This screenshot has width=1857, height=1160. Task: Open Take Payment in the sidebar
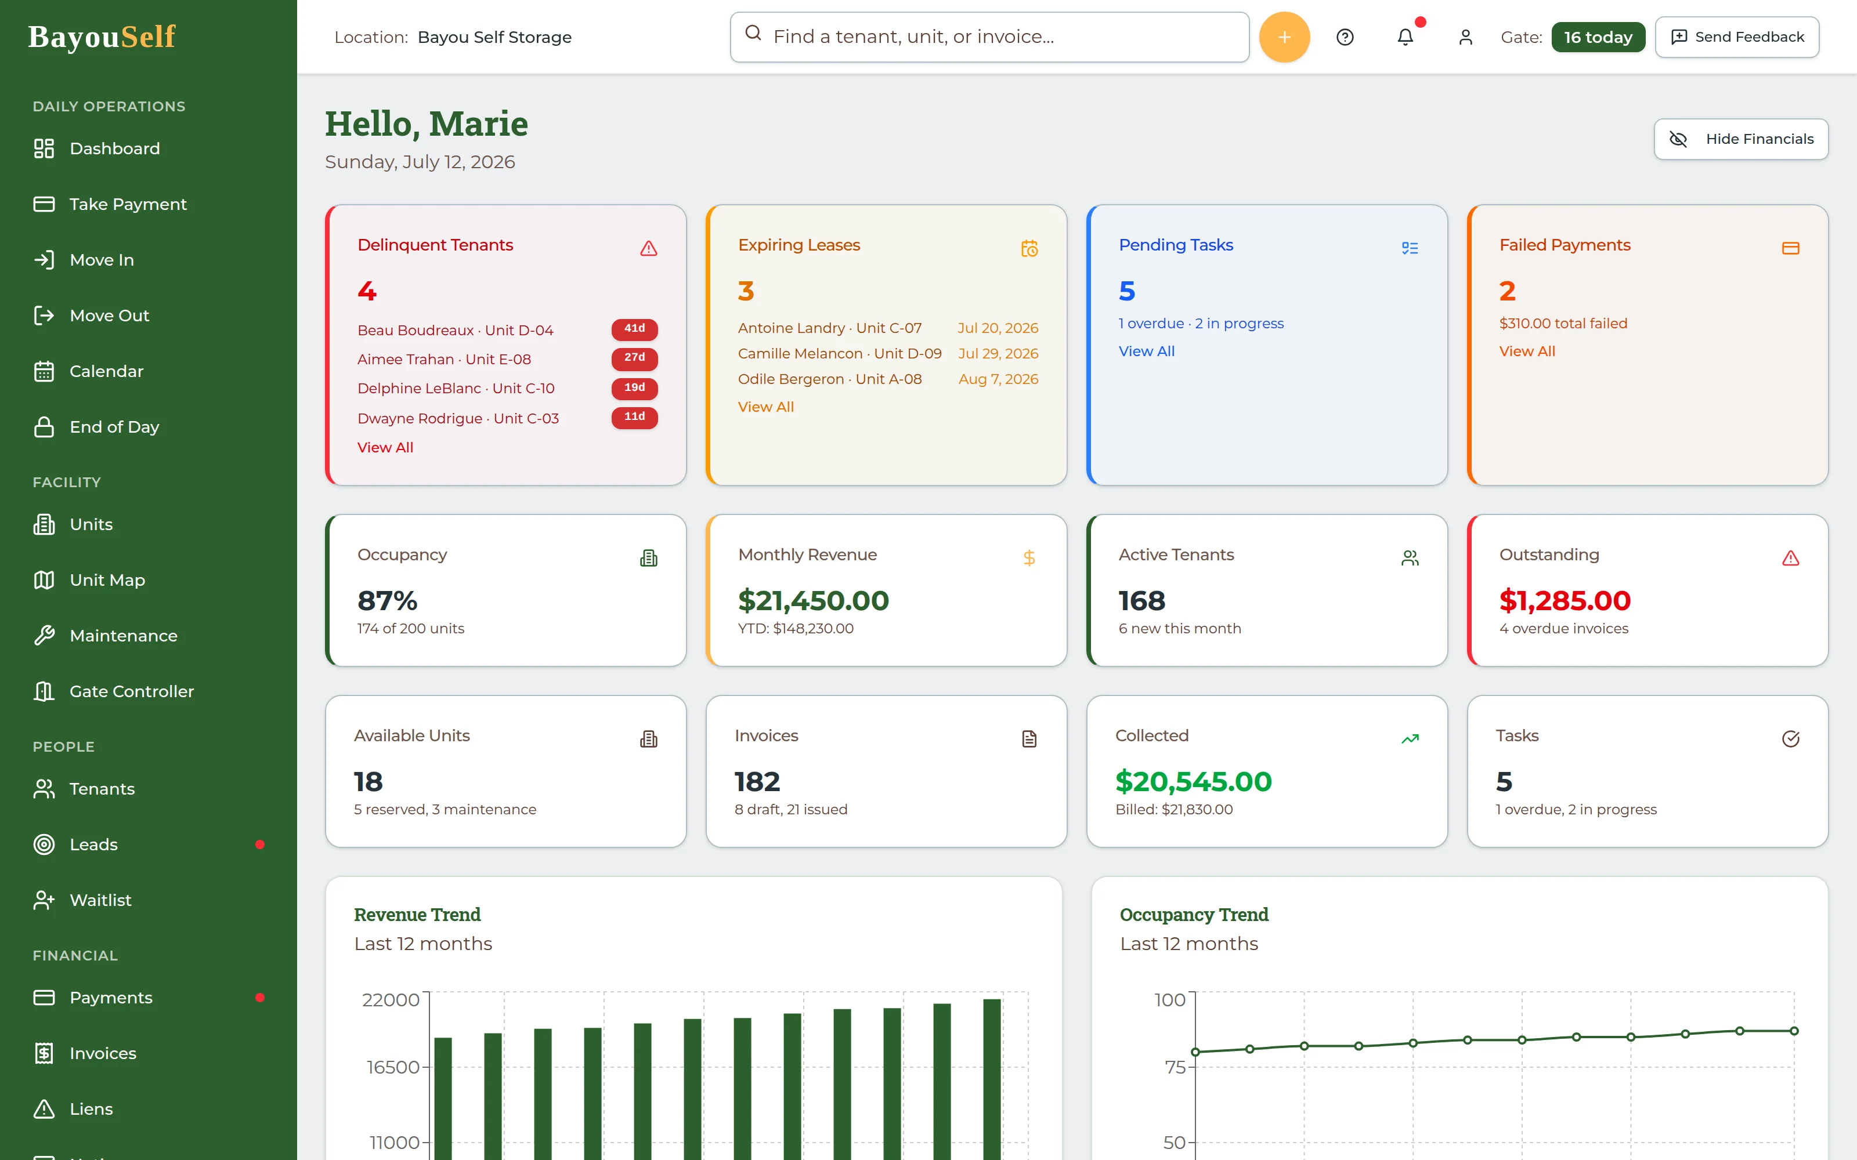(x=148, y=204)
